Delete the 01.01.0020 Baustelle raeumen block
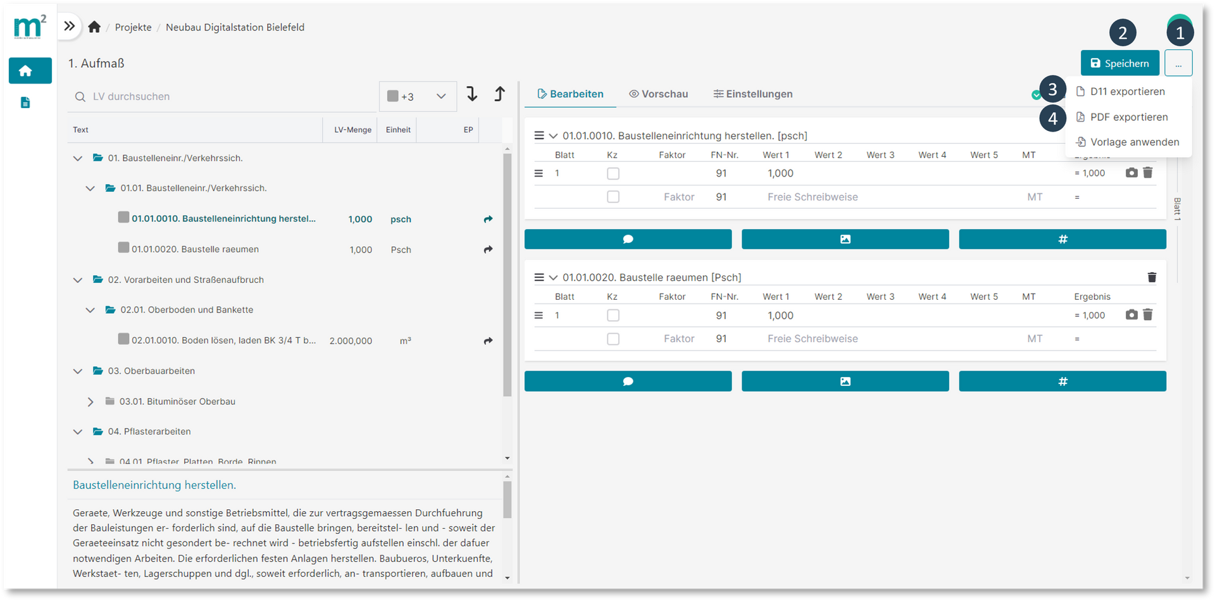 tap(1152, 277)
